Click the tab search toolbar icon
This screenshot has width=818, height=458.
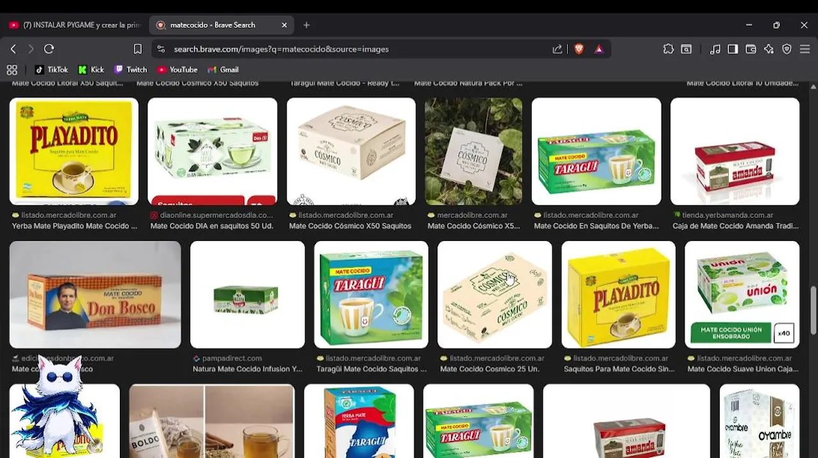click(x=686, y=49)
